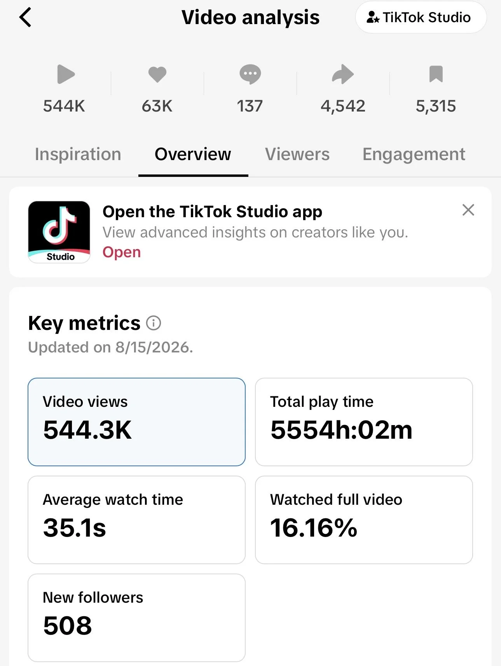Select the Average watch time card
The height and width of the screenshot is (666, 501).
(136, 520)
